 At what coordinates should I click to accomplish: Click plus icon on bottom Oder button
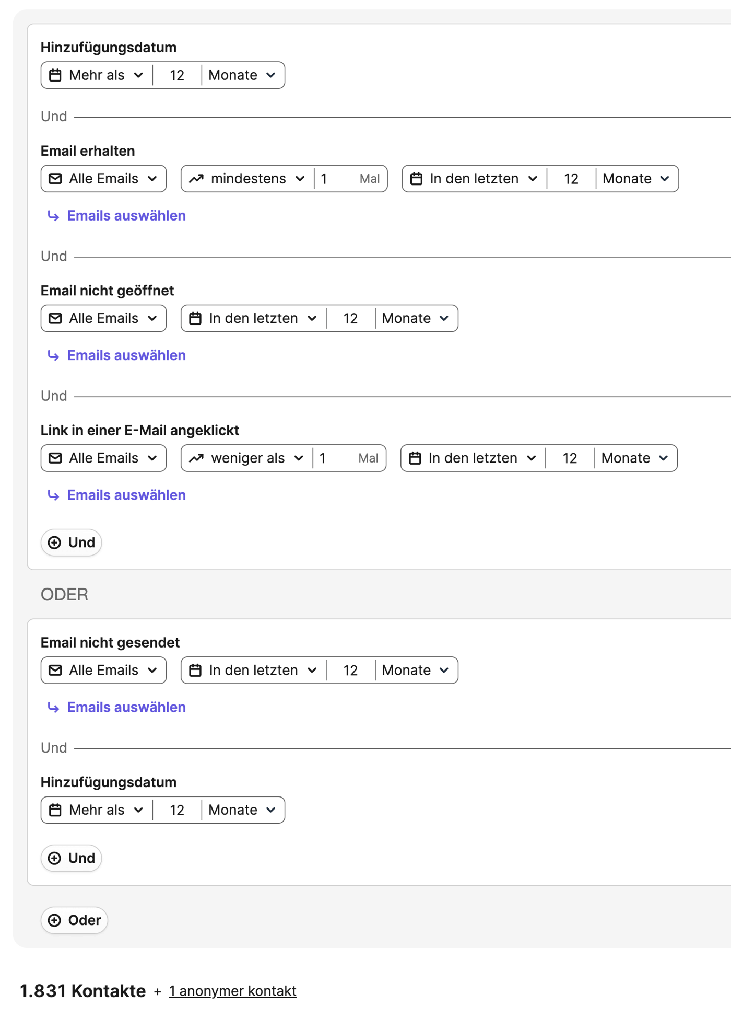54,920
